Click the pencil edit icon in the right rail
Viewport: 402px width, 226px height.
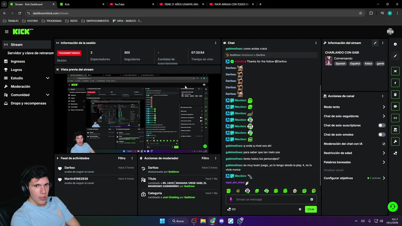395,56
